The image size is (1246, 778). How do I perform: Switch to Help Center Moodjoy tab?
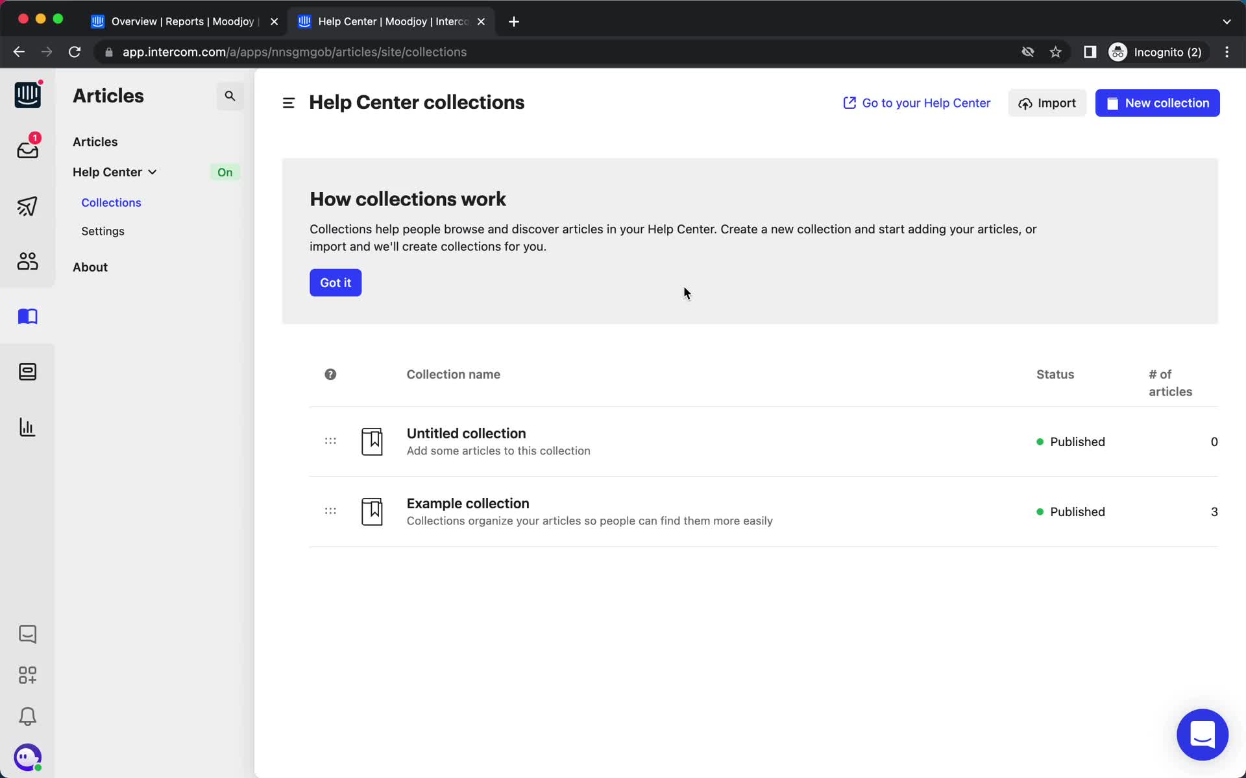[393, 21]
